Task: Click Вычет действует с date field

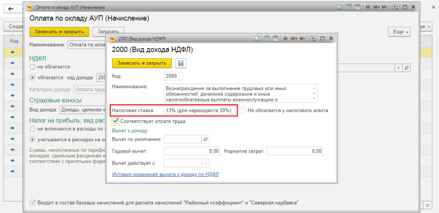Action: pos(183,163)
